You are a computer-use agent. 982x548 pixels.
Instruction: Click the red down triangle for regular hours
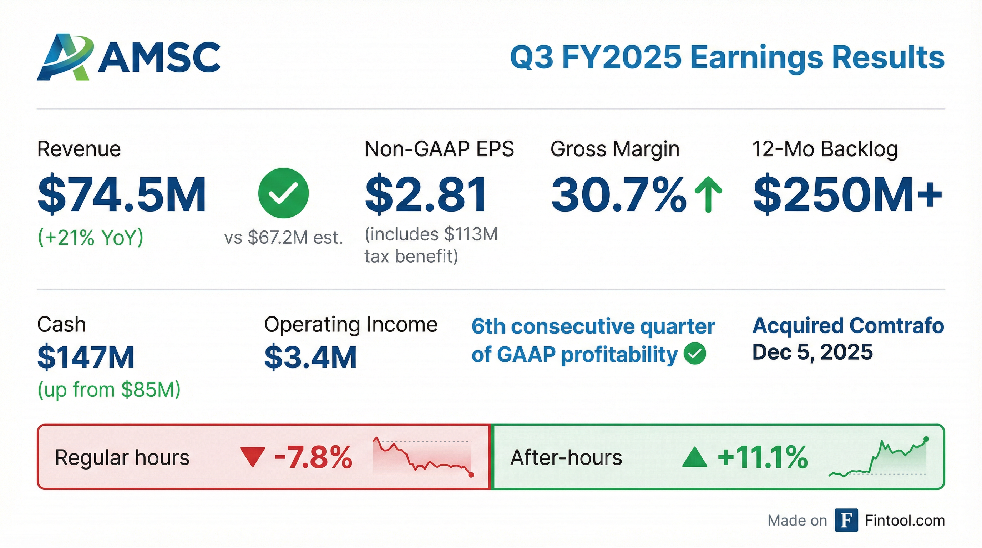[x=252, y=457]
